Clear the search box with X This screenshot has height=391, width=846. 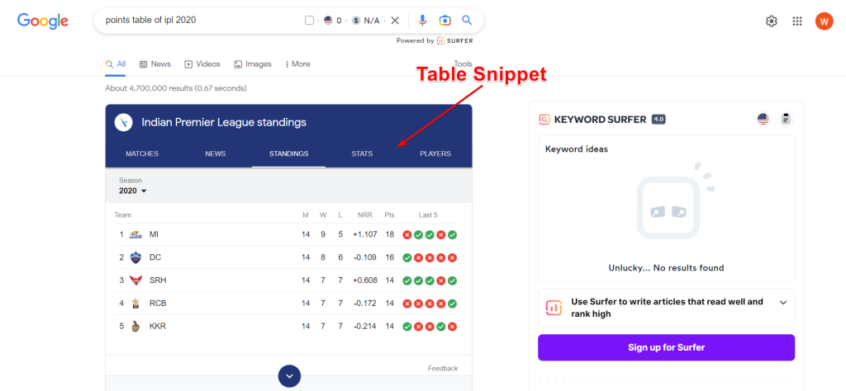pyautogui.click(x=395, y=21)
